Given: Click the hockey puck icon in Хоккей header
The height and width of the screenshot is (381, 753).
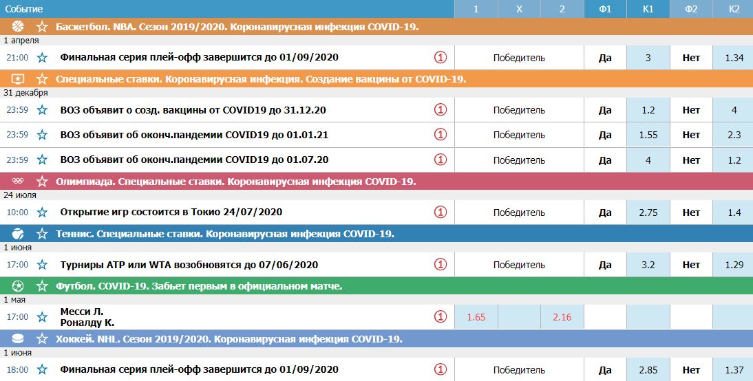Looking at the screenshot, I should [18, 339].
